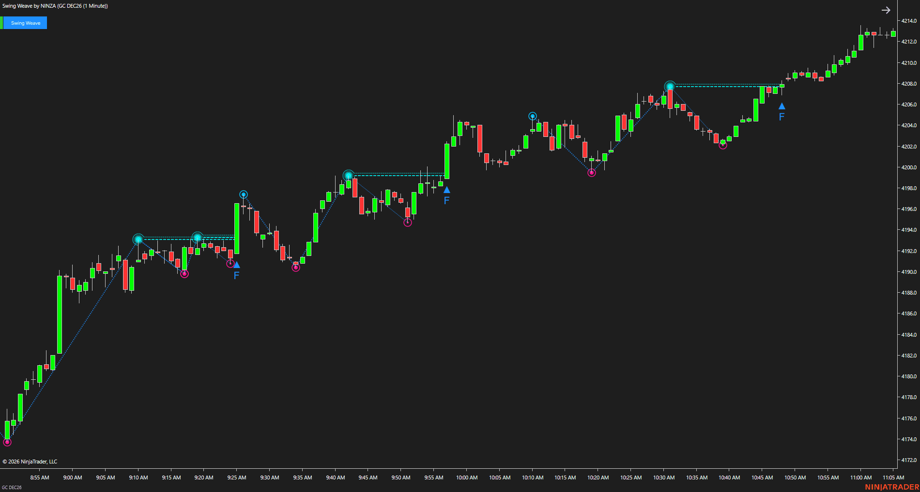Click the 4200.0 price axis label
The image size is (920, 492).
(x=909, y=167)
